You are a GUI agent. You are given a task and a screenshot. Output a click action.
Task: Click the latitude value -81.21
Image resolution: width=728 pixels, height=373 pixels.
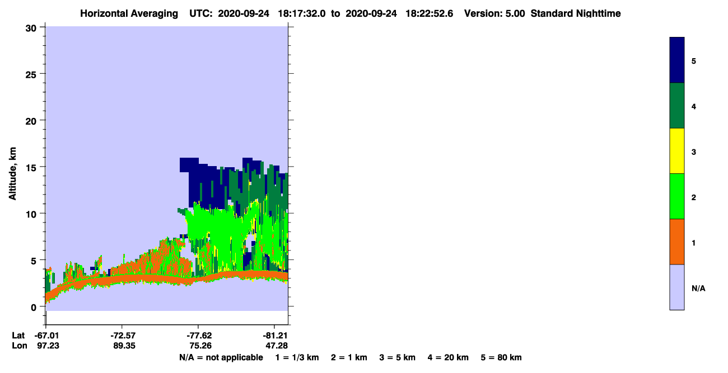[x=275, y=336]
